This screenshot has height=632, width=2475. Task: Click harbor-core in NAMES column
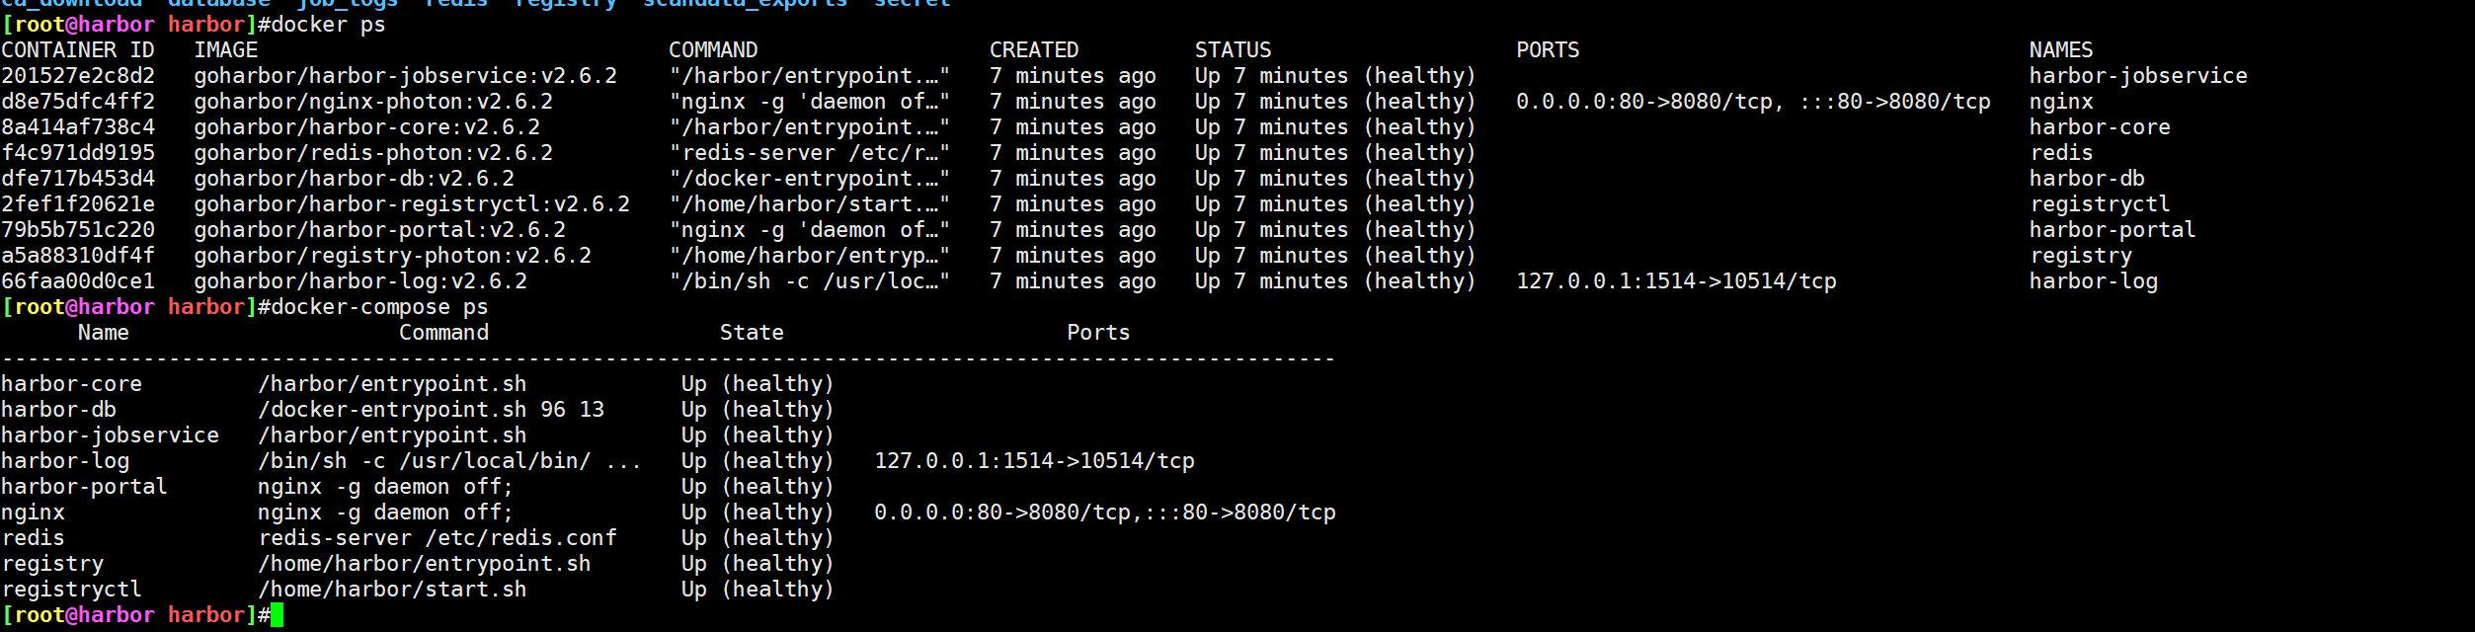2100,127
